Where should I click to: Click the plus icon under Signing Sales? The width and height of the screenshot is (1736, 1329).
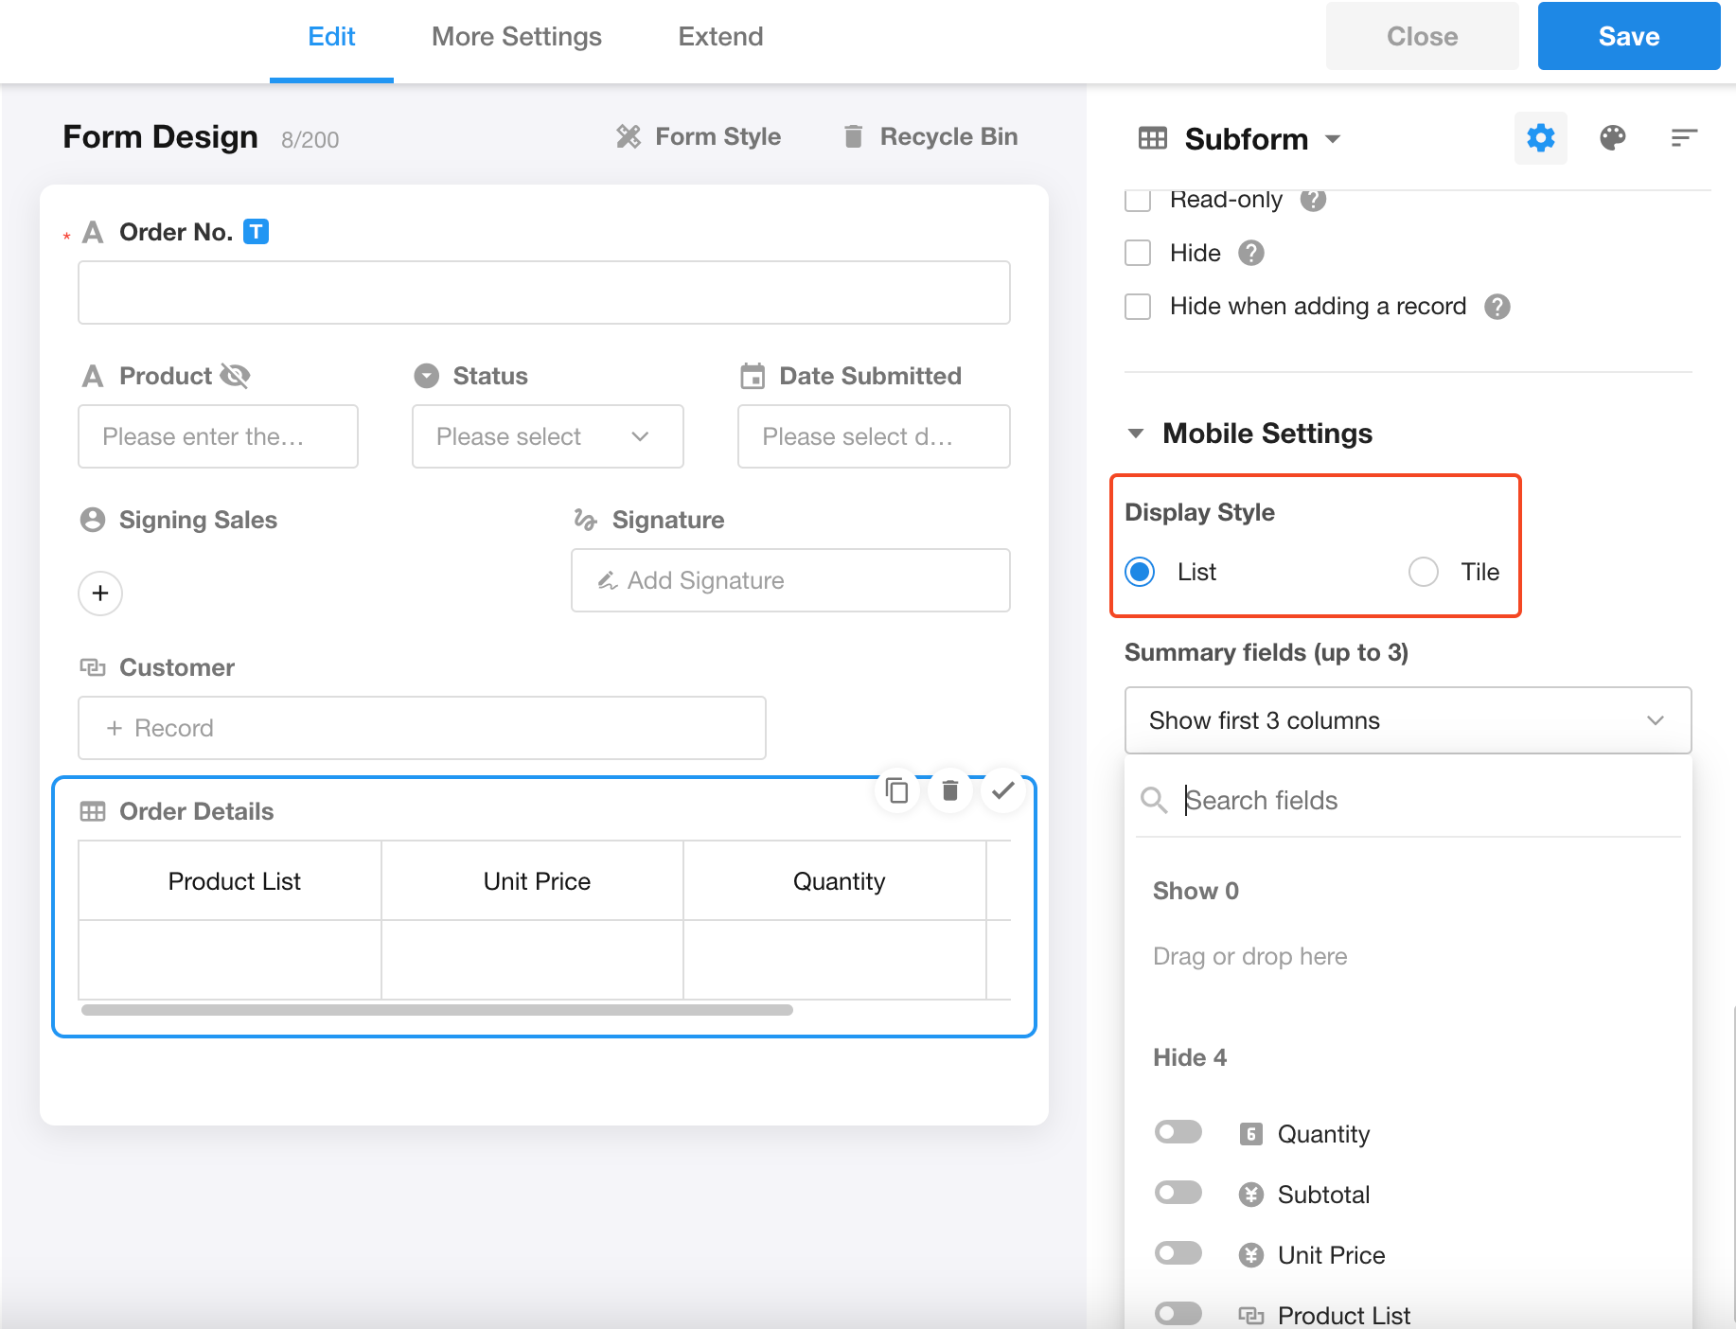100,594
